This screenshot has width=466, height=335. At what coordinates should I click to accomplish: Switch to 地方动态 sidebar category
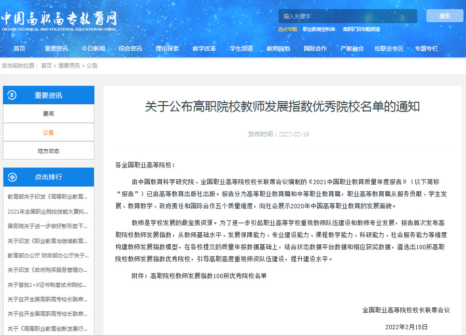click(x=48, y=151)
